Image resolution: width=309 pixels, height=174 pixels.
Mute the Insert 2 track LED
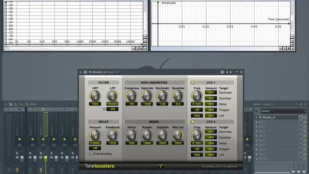[43, 139]
